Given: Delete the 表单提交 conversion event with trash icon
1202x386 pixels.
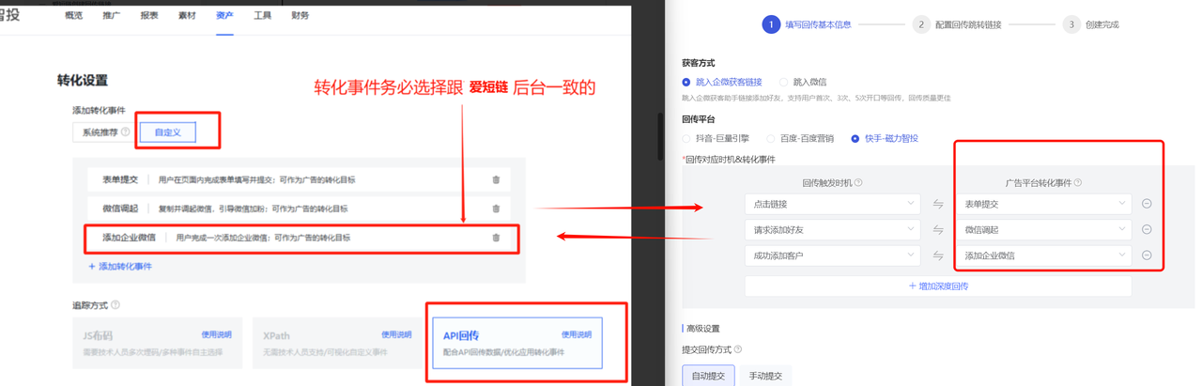Looking at the screenshot, I should 496,179.
